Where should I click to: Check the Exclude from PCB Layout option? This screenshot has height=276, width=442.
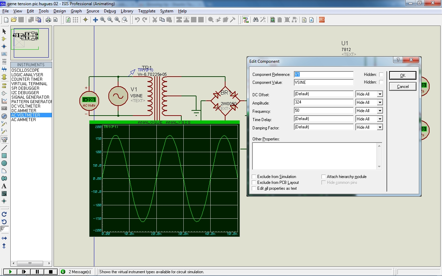point(254,183)
